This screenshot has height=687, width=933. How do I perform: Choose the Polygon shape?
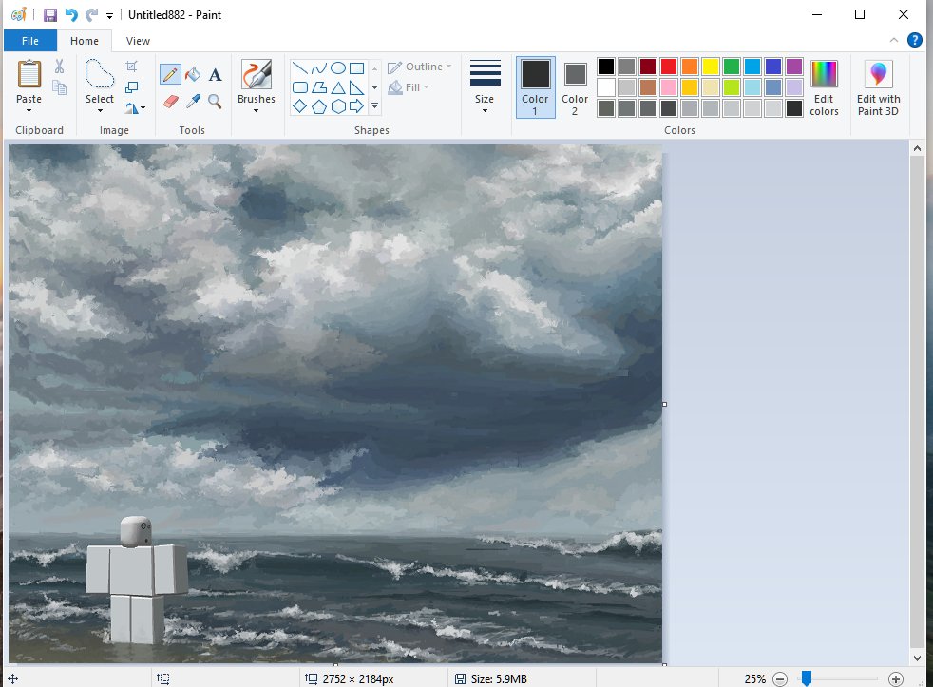[x=319, y=87]
